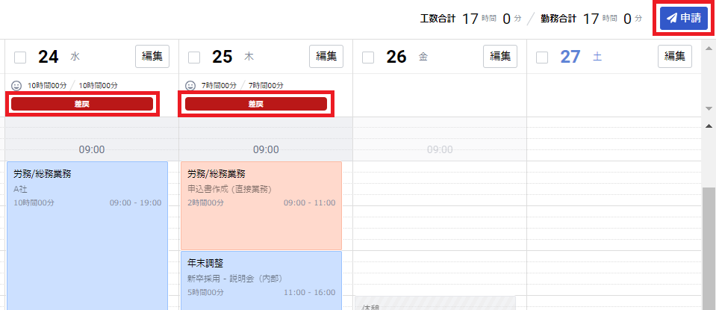The height and width of the screenshot is (310, 716).
Task: Tick the checkbox for Thursday 25
Action: coord(194,57)
